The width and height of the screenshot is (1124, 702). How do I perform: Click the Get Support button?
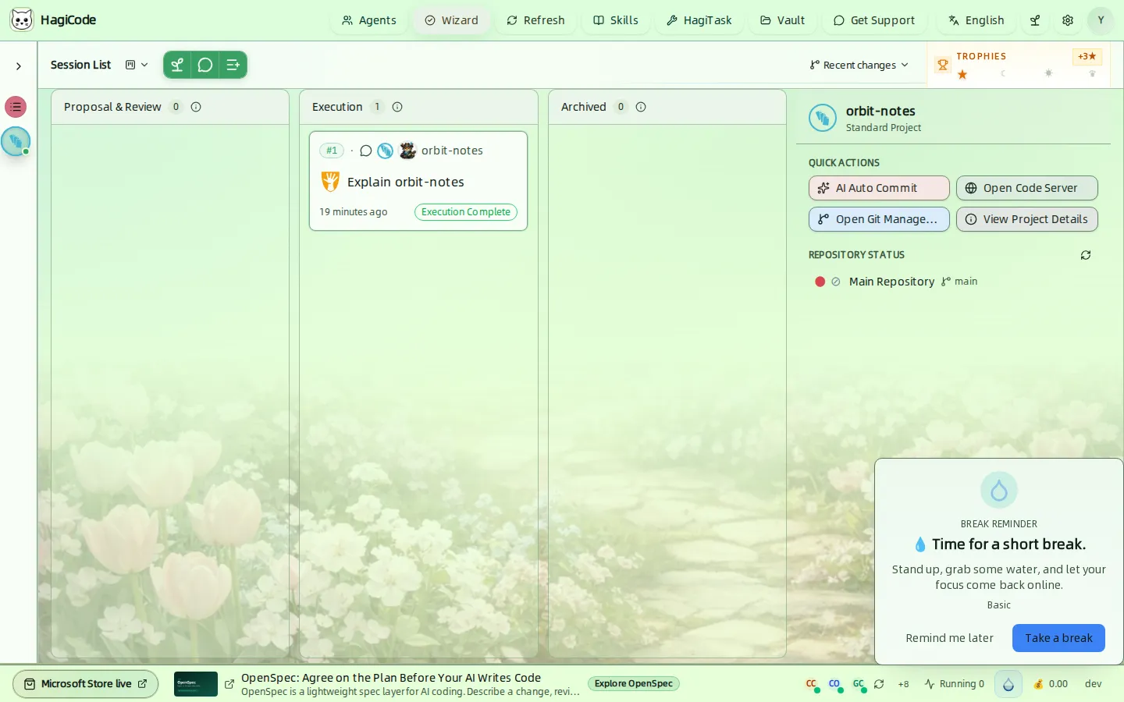coord(874,20)
